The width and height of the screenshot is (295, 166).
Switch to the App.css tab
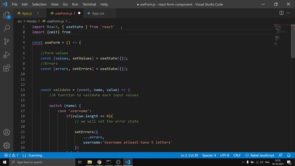[100, 13]
